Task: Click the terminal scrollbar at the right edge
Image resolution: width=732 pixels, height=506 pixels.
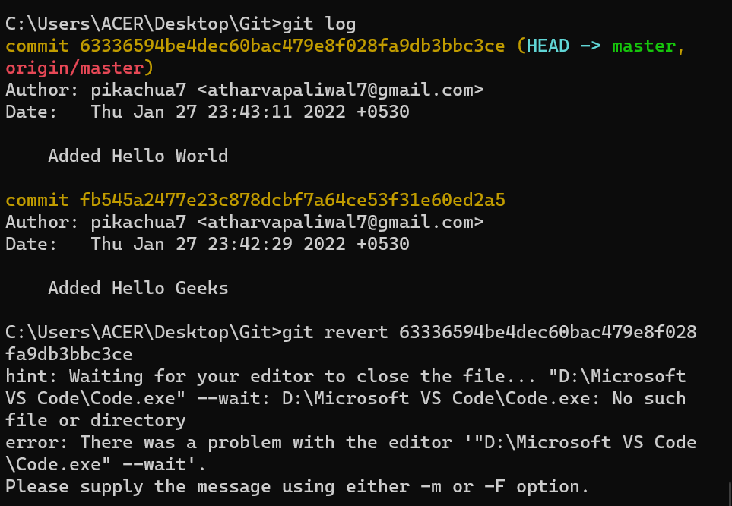Action: (x=729, y=493)
